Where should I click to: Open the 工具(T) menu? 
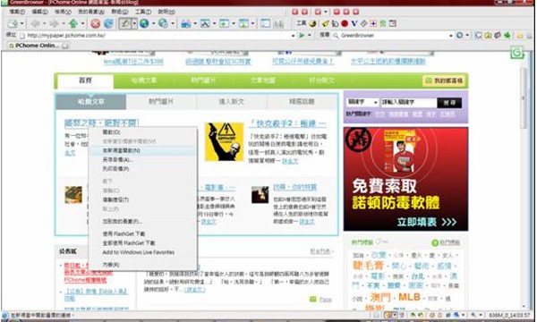(143, 12)
